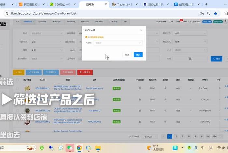Open the more (…) nav tab menu
Image resolution: width=228 pixels, height=153 pixels.
125,21
